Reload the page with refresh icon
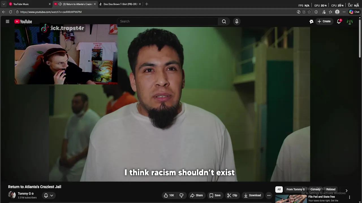 pos(10,12)
